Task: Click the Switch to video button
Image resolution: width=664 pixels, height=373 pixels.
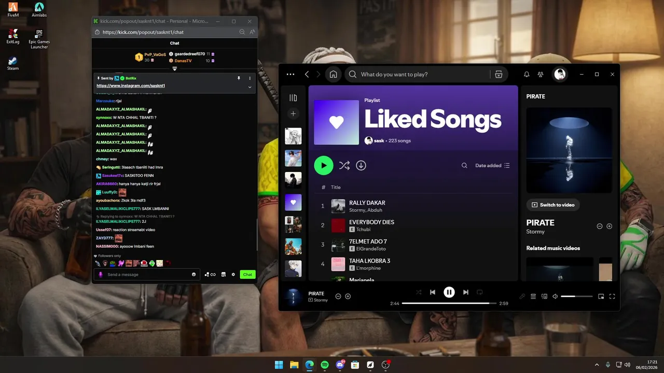Action: click(x=554, y=205)
